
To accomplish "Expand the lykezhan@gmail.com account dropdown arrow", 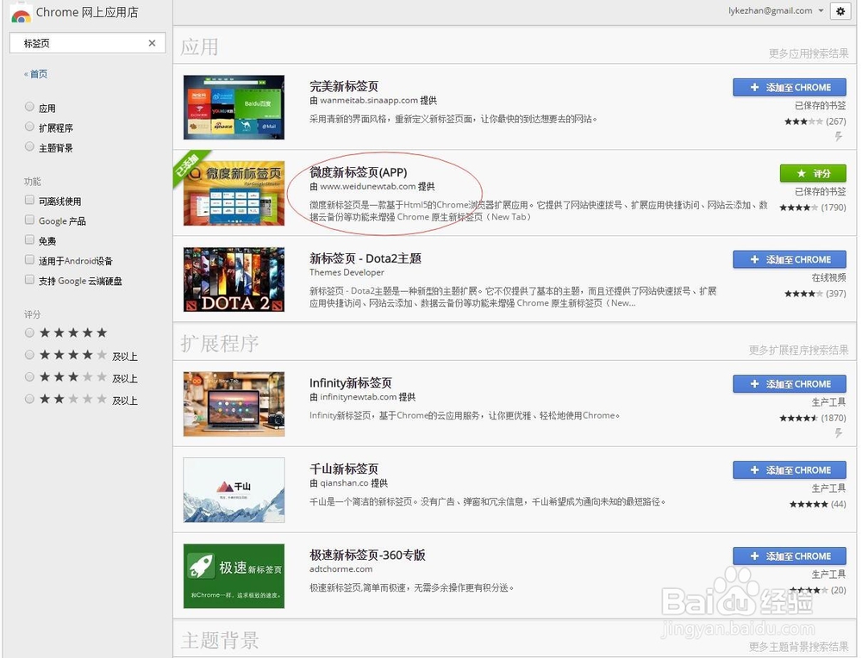I will (821, 11).
